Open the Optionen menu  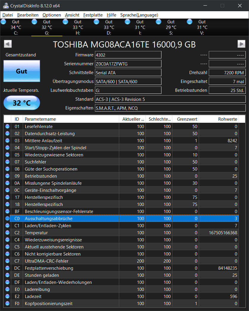[x=52, y=15]
